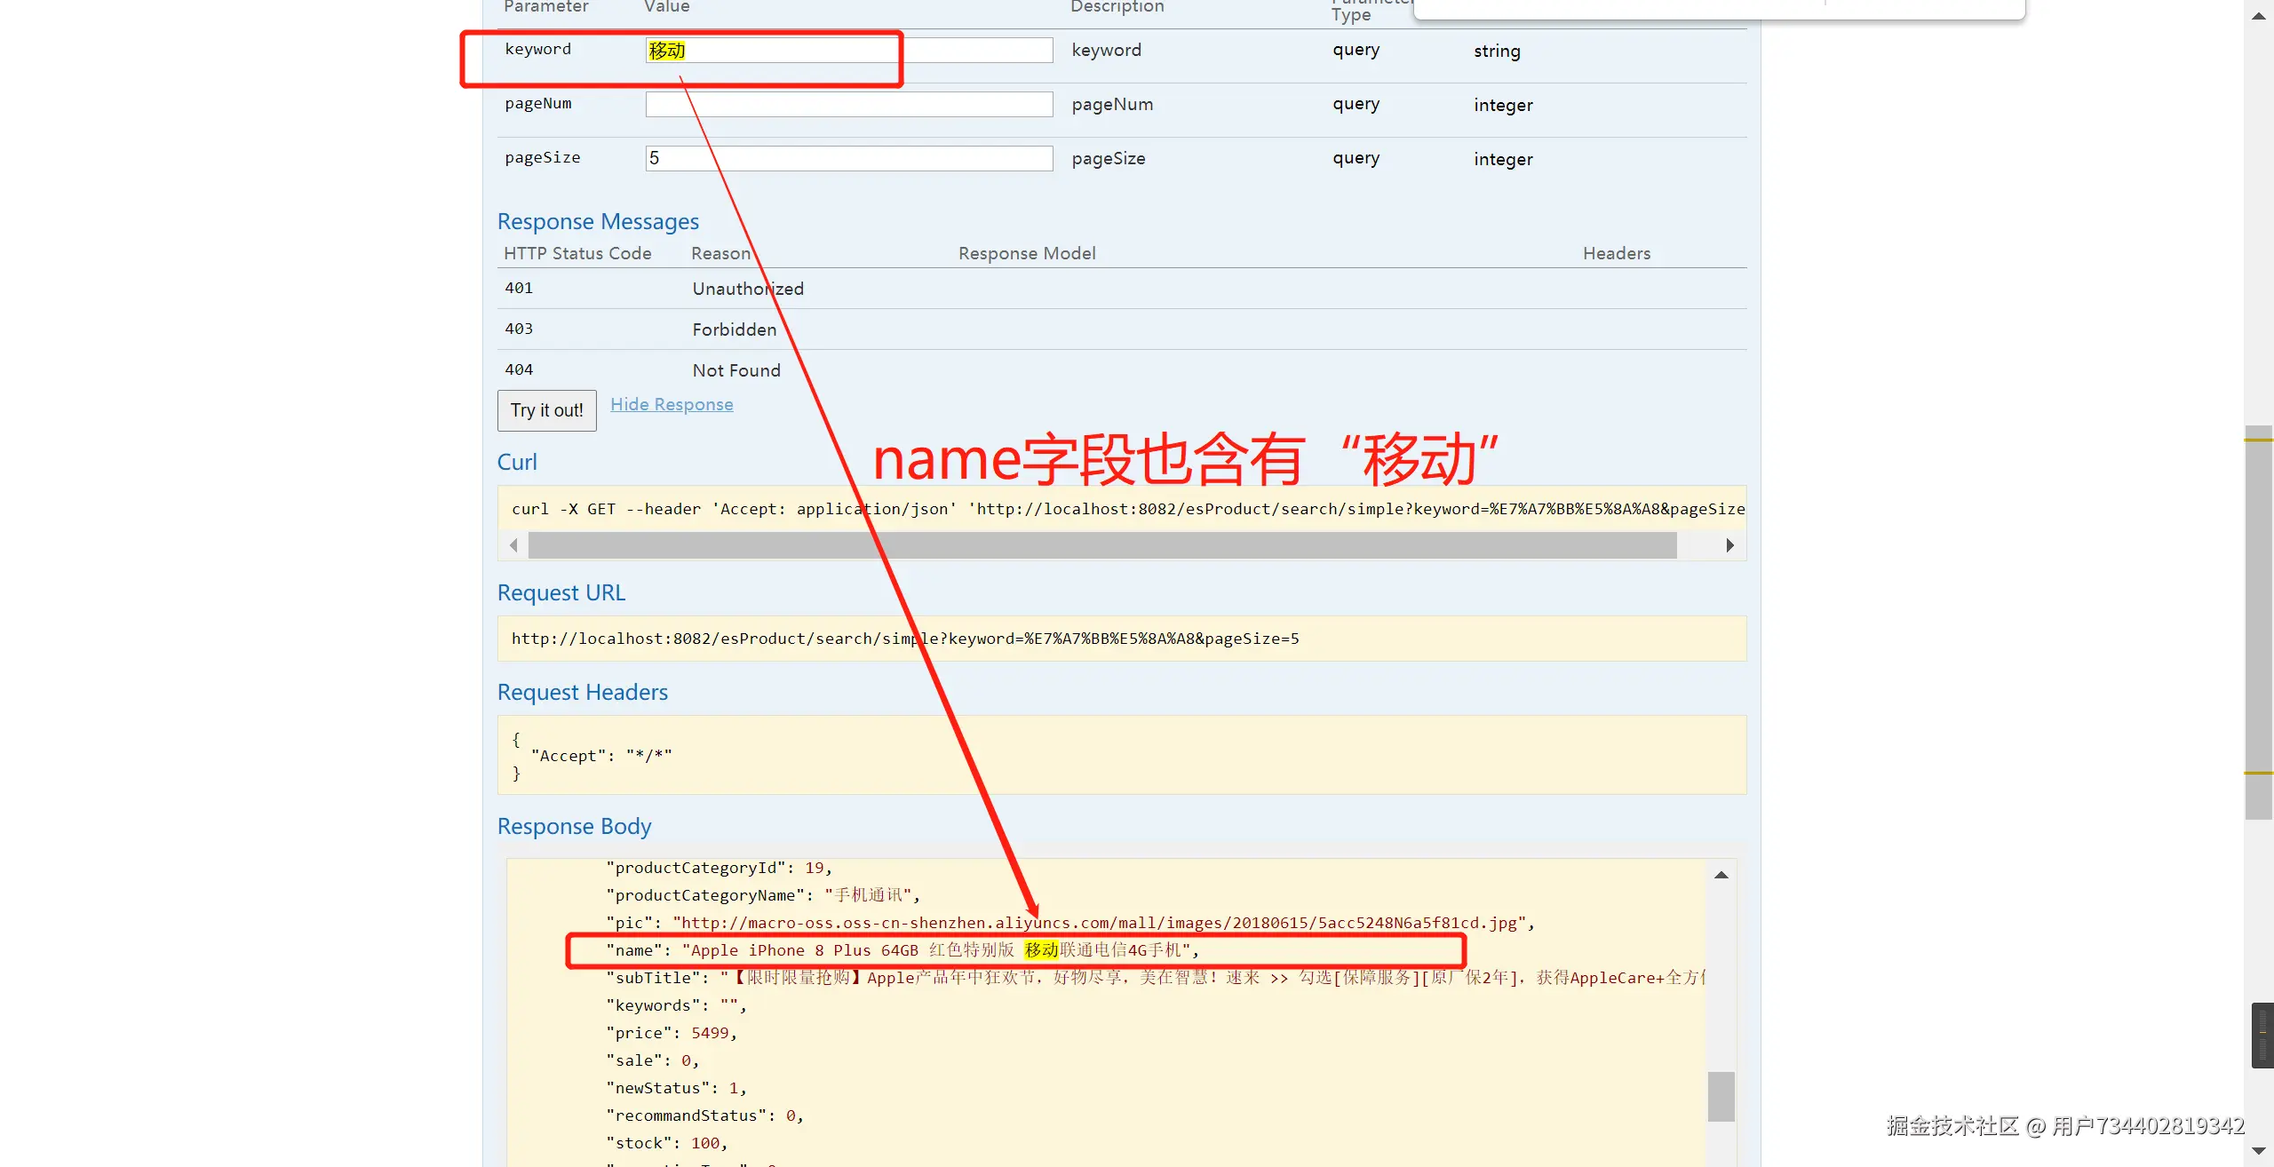
Task: Click the "price": 5499 line
Action: pyautogui.click(x=672, y=1033)
